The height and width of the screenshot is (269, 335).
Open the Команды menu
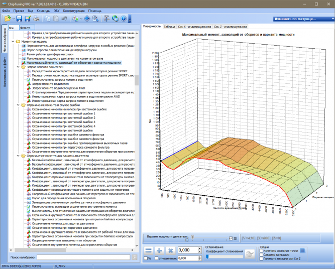coord(43,11)
